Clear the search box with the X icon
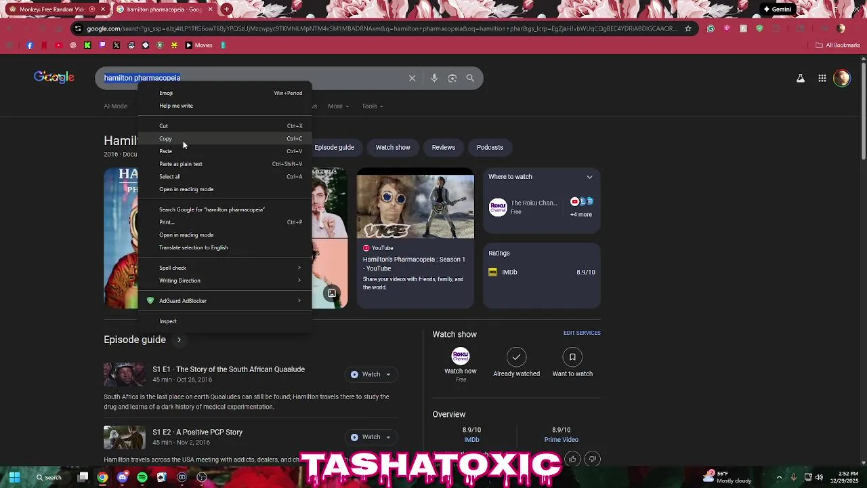 click(x=412, y=78)
